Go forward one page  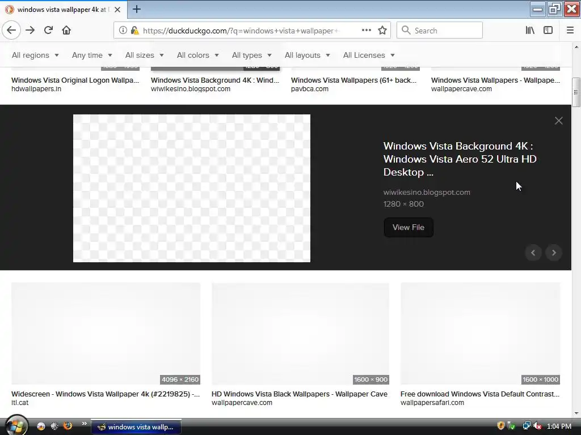[30, 31]
